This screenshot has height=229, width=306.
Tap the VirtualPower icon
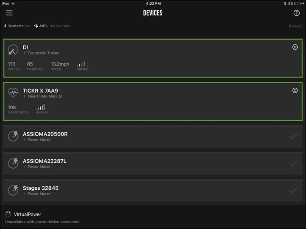[8, 214]
